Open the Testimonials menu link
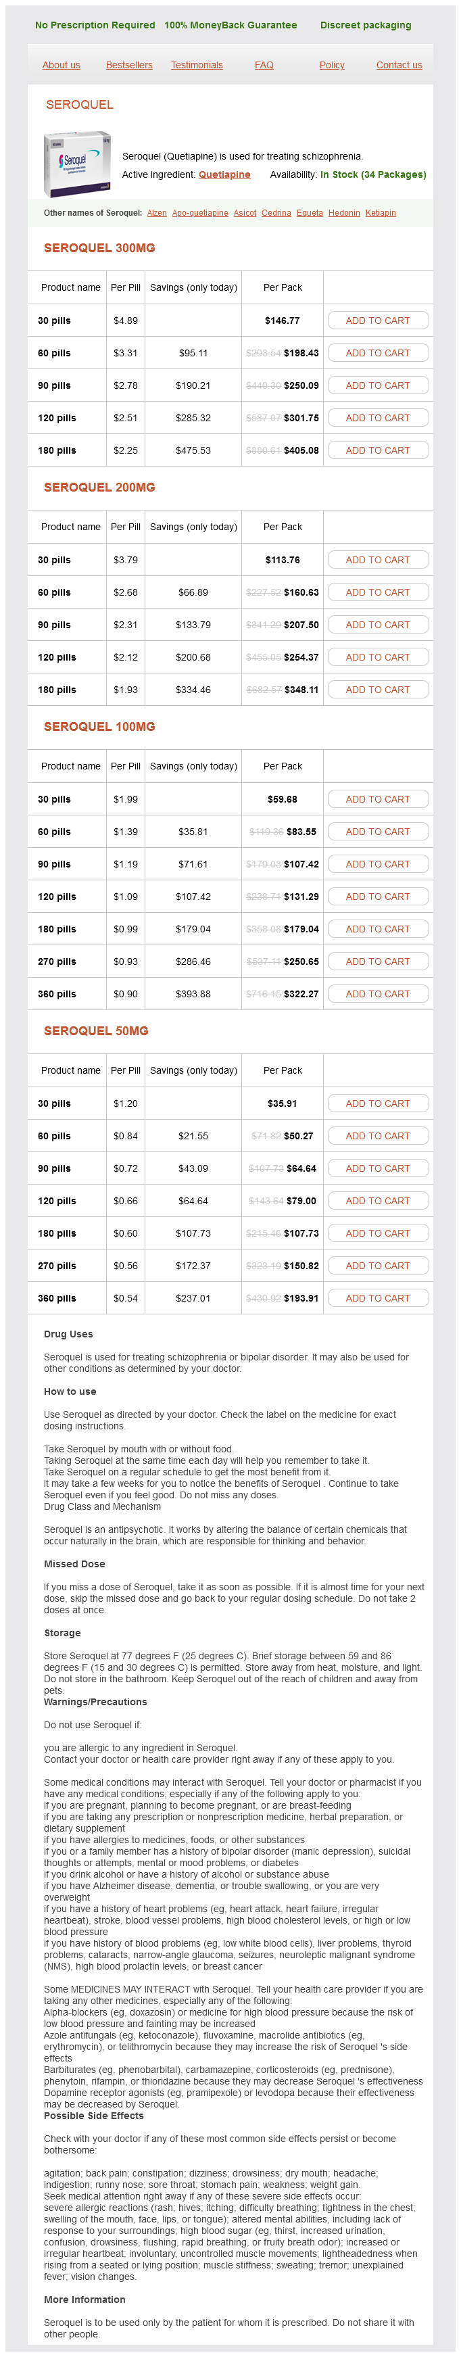461x2357 pixels. tap(197, 65)
